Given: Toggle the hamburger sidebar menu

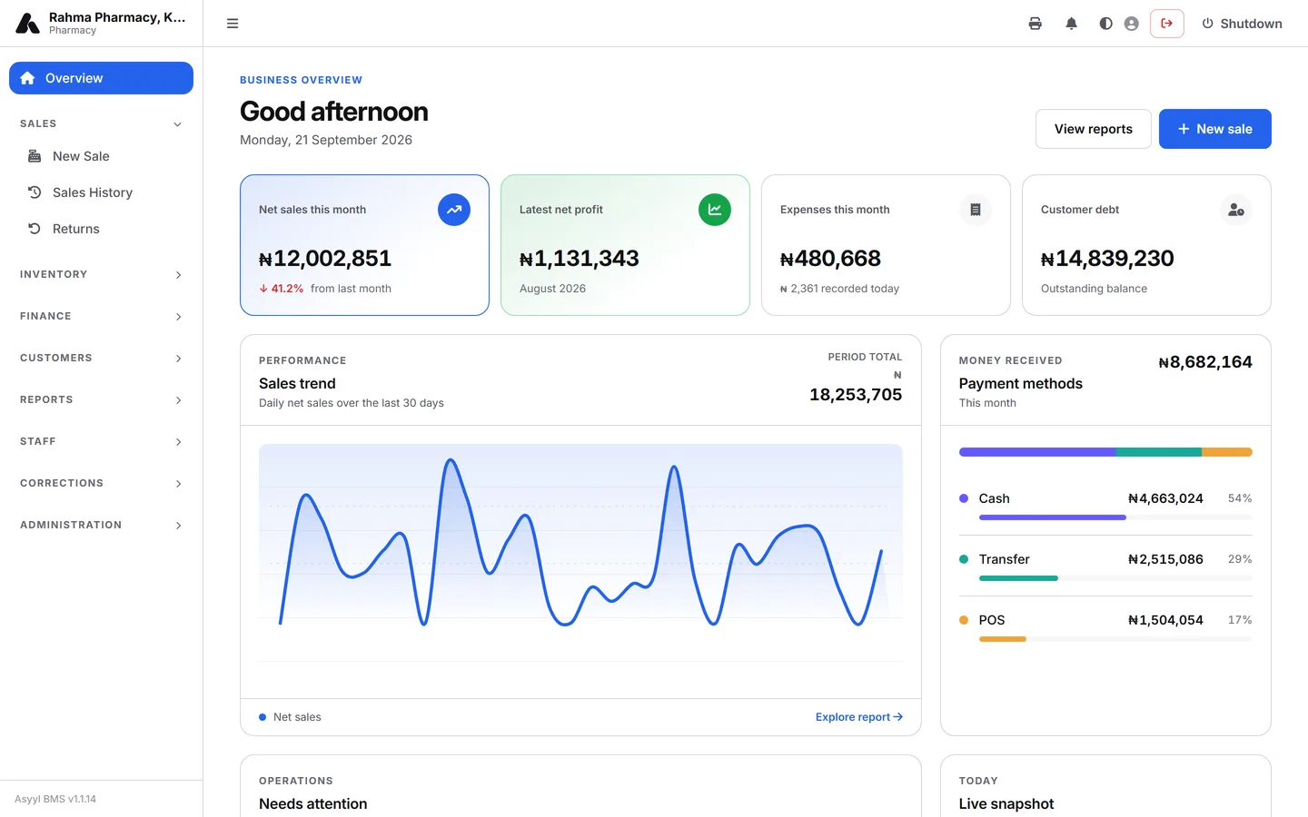Looking at the screenshot, I should [233, 24].
